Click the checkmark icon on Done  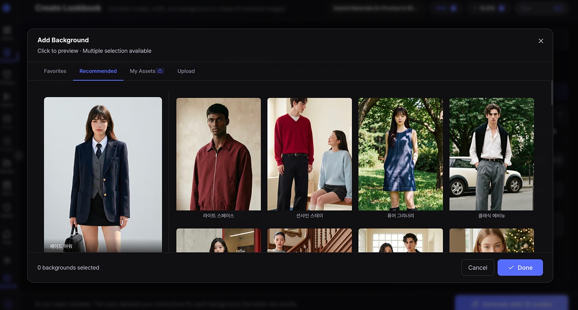511,267
